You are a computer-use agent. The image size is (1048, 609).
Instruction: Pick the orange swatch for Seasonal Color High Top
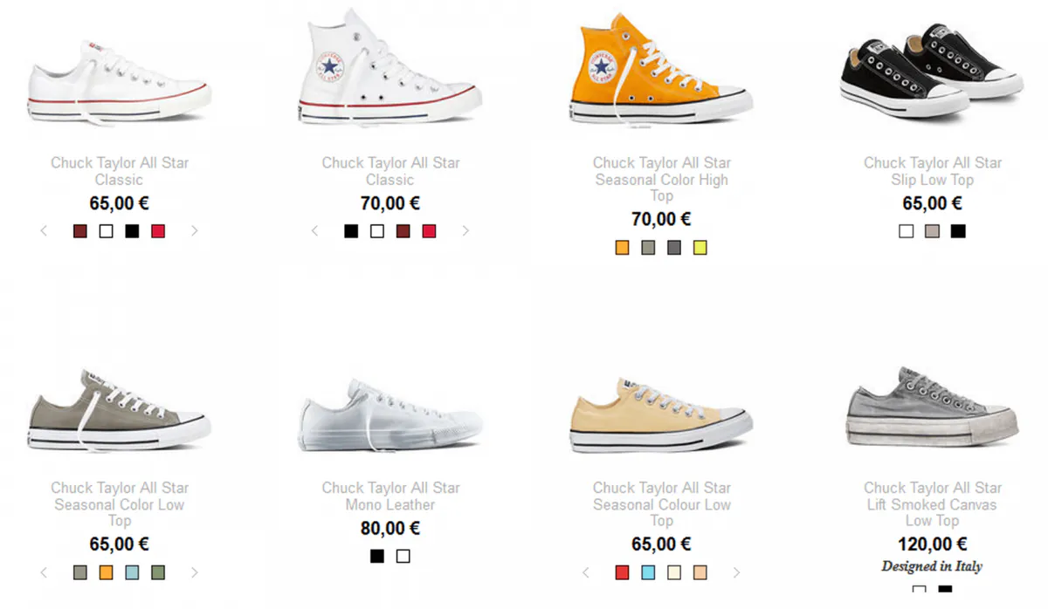pos(622,248)
